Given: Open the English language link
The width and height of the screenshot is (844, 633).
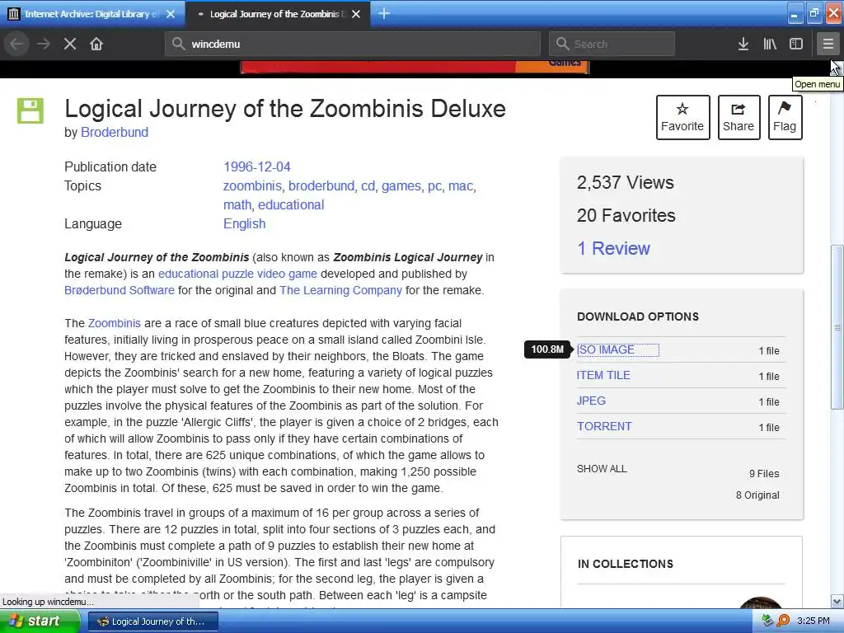Looking at the screenshot, I should (x=244, y=224).
